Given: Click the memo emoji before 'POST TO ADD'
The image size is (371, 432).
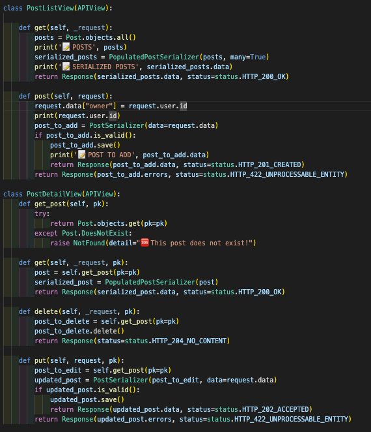Looking at the screenshot, I should click(81, 155).
